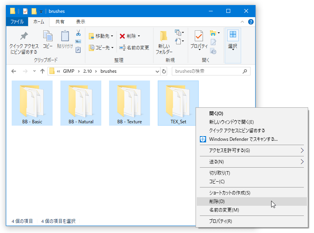Go forward with the right arrow
The width and height of the screenshot is (314, 233).
click(25, 71)
